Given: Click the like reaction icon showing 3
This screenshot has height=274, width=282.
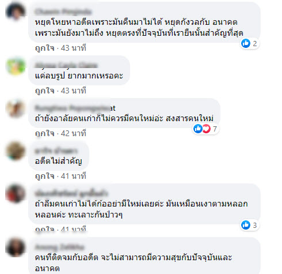Looking at the screenshot, I should (246, 225).
